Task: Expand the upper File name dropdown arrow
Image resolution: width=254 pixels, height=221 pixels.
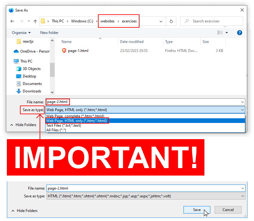Action: click(242, 102)
